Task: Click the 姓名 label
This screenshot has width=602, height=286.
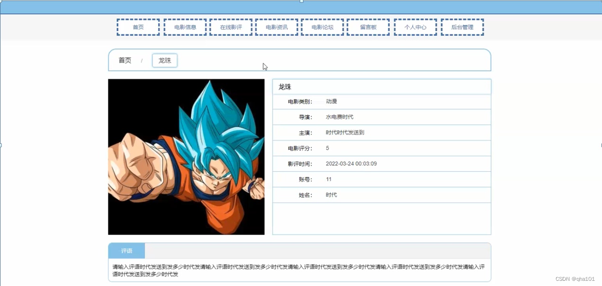Action: pos(306,195)
